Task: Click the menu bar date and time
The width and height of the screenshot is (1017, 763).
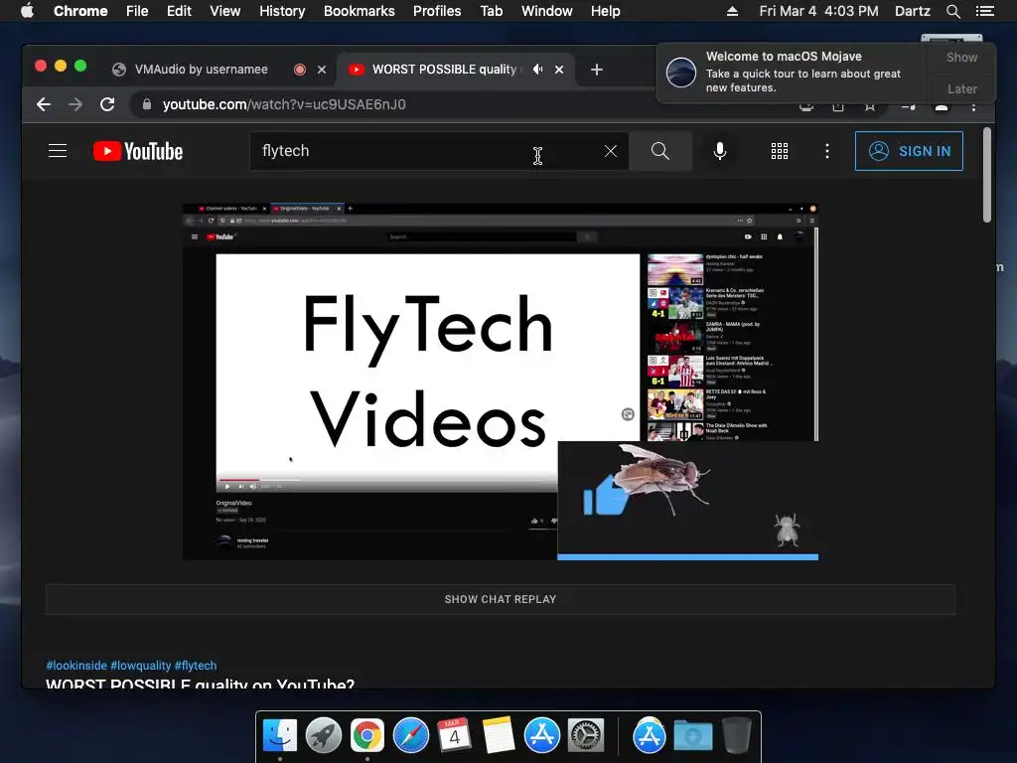Action: (x=819, y=11)
